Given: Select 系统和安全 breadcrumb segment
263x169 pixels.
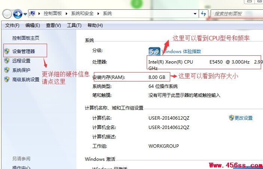Looking at the screenshot, I should point(82,13).
